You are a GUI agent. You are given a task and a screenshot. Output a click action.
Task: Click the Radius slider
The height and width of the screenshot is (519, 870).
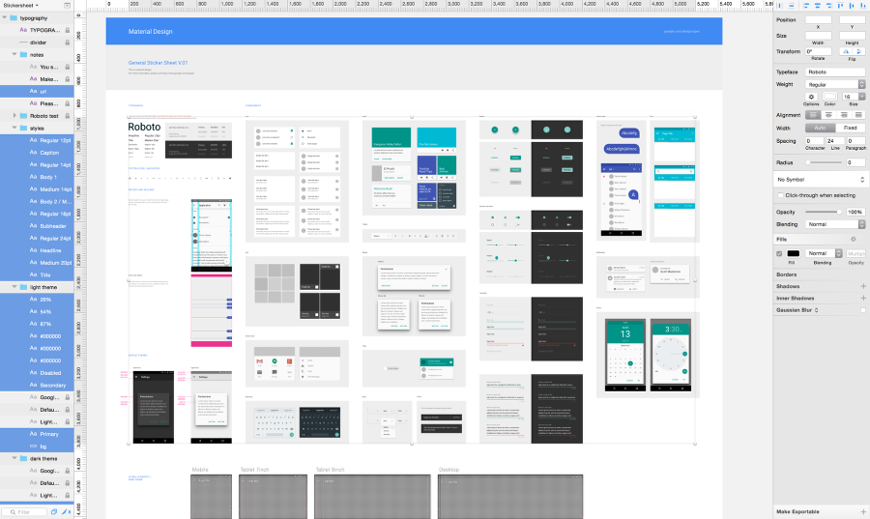[x=825, y=162]
